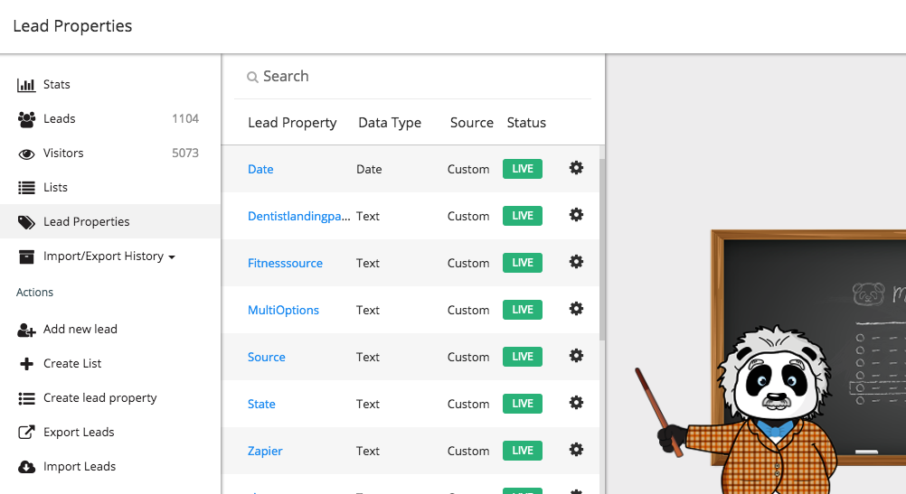Open settings gear for Dentistlandingpa property

click(x=576, y=215)
